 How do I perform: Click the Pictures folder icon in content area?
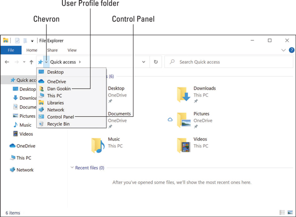coord(184,120)
